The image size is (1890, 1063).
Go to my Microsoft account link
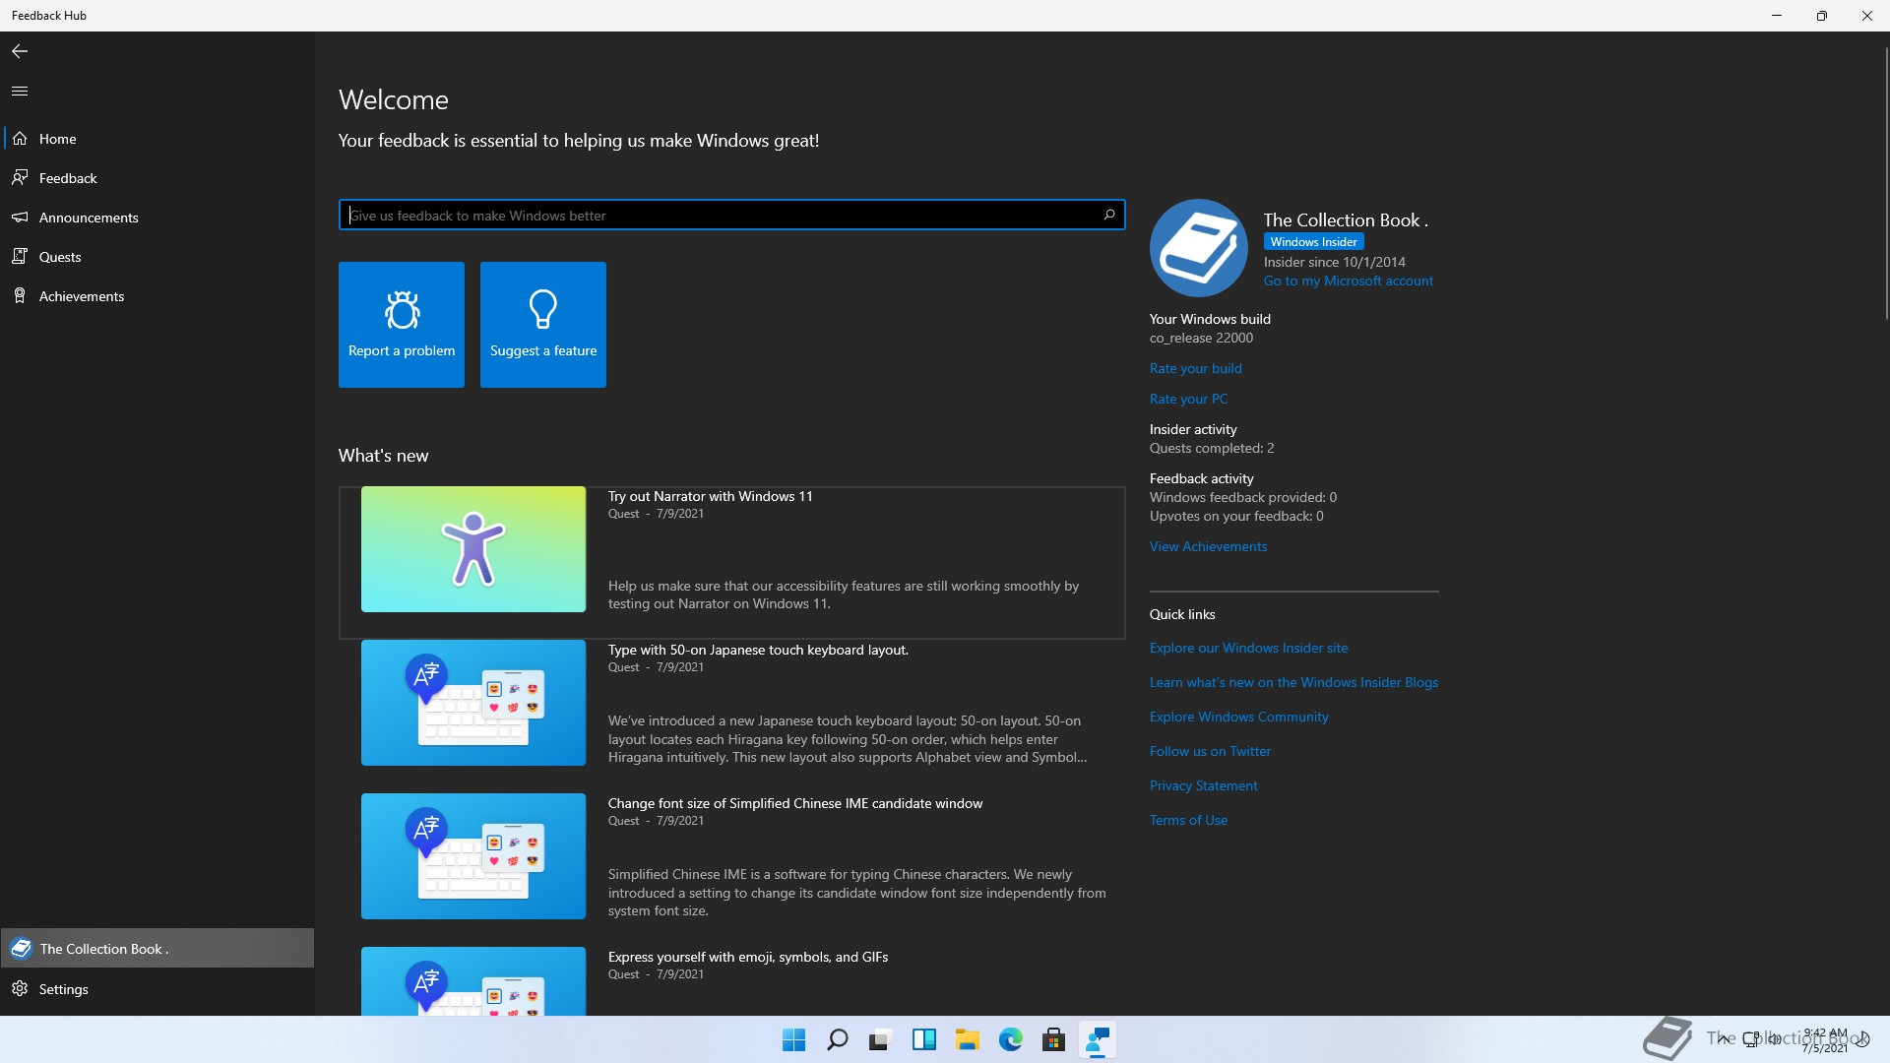click(x=1349, y=281)
